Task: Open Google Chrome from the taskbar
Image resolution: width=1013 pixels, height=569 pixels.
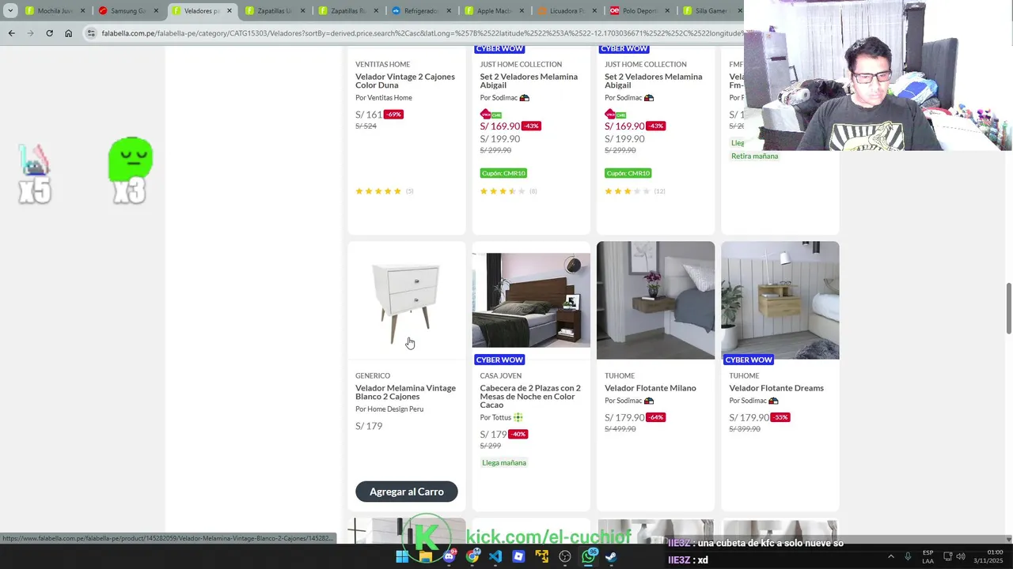Action: point(472,556)
